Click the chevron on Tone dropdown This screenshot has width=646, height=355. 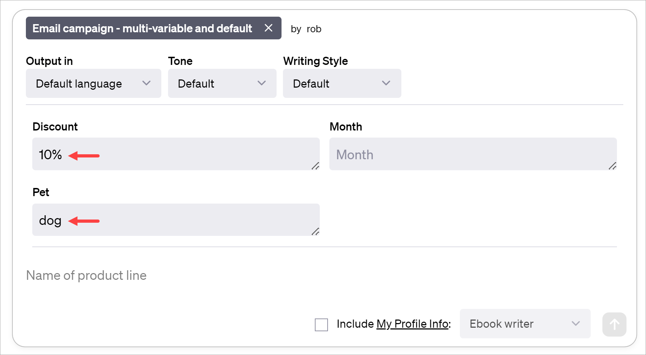point(261,83)
